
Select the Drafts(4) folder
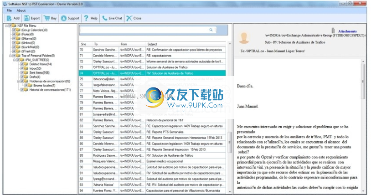(x=35, y=77)
